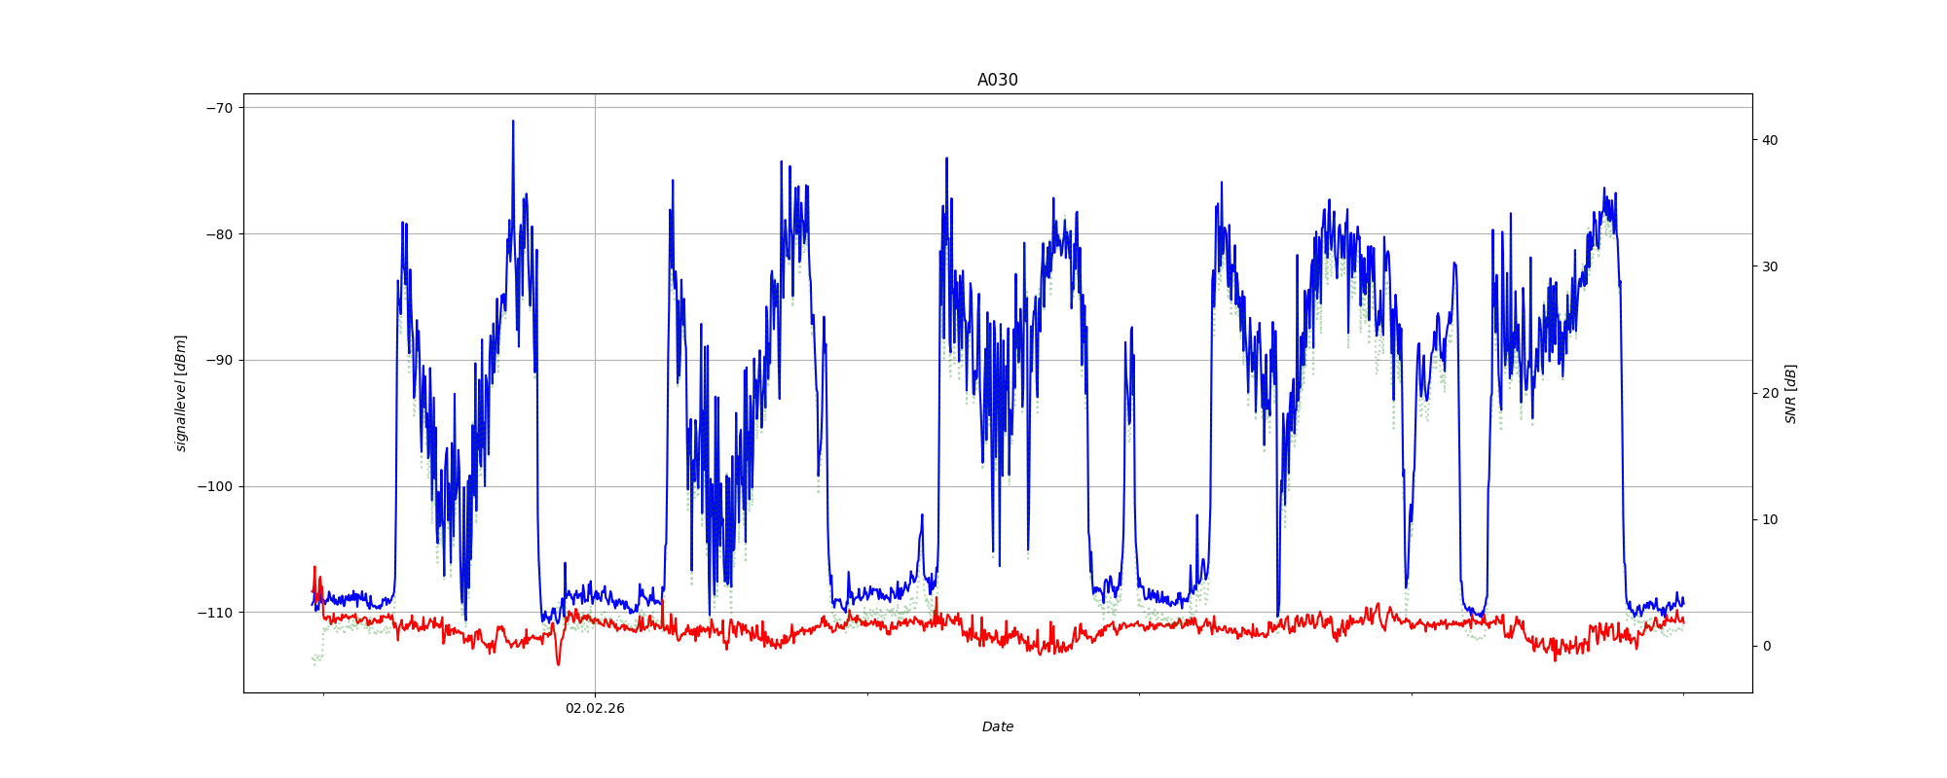Viewport: 1947px width, 778px height.
Task: Click the red line's deepest dip before 02.02.26
Action: pos(558,664)
